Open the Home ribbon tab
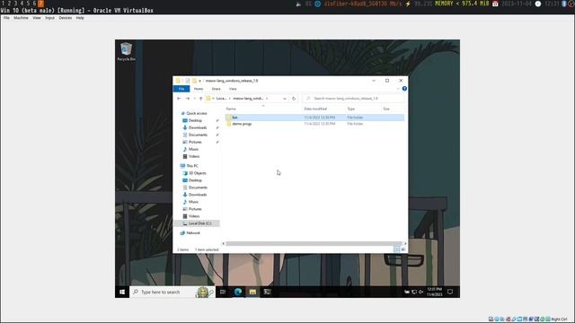Viewport: 575px width, 323px height. click(x=199, y=89)
